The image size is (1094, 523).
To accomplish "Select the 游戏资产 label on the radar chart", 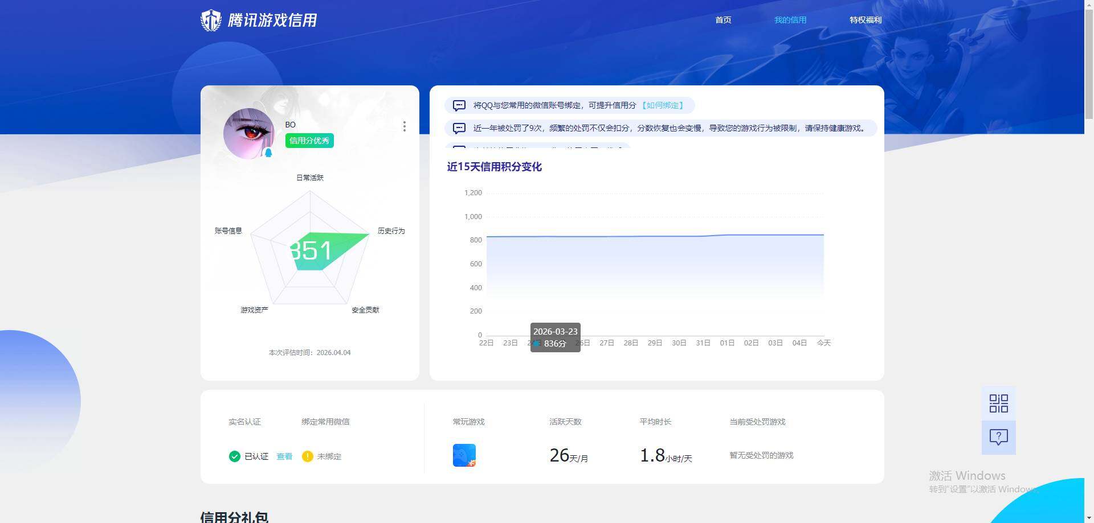I will point(254,310).
